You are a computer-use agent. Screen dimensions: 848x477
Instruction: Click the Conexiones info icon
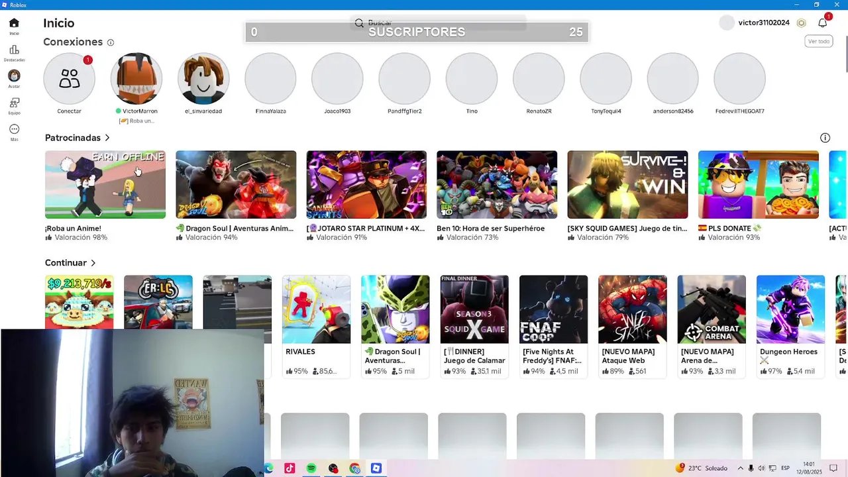pyautogui.click(x=111, y=42)
